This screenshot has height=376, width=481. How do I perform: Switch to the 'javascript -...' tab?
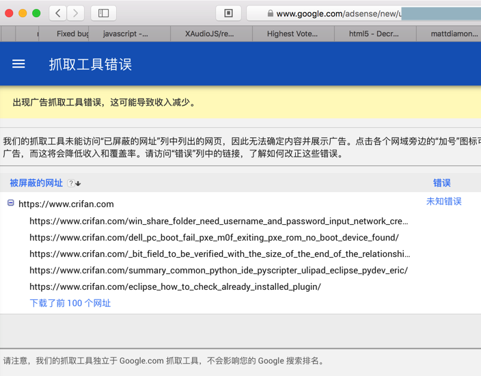(129, 33)
